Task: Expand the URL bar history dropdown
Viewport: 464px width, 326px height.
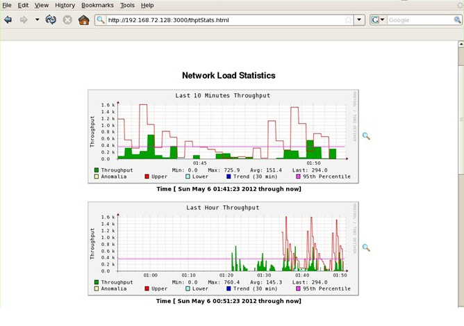Action: (359, 20)
